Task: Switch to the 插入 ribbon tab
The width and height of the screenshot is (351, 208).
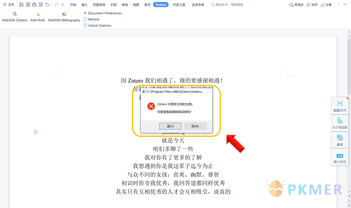Action: tap(84, 5)
